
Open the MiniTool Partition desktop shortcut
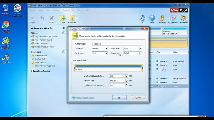click(x=6, y=43)
